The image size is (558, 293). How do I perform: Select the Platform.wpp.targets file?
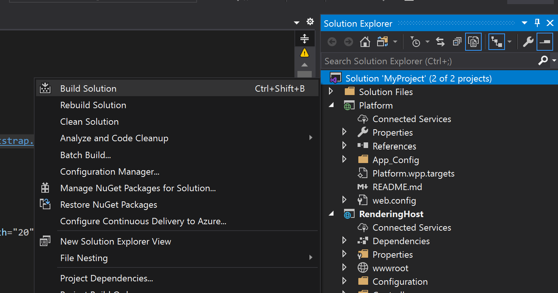click(x=413, y=173)
